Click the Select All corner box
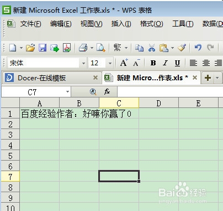This screenshot has width=223, height=211. coord(10,103)
